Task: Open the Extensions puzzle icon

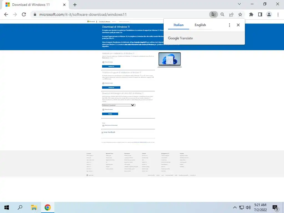Action: pos(251,14)
